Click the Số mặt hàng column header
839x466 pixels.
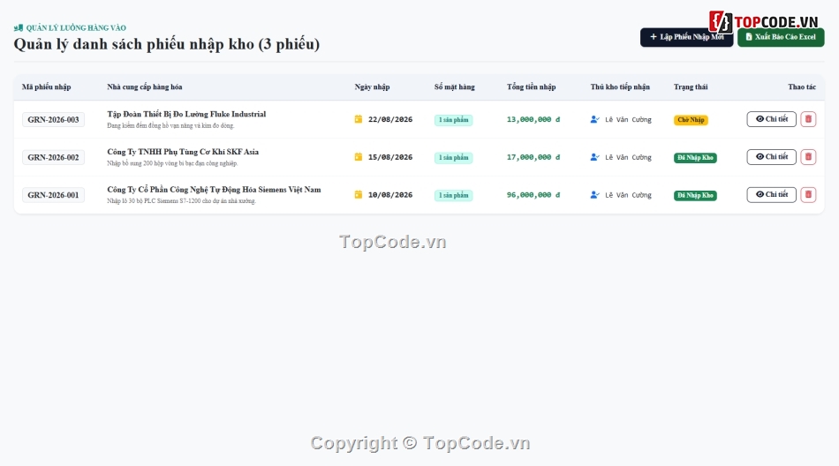(454, 86)
